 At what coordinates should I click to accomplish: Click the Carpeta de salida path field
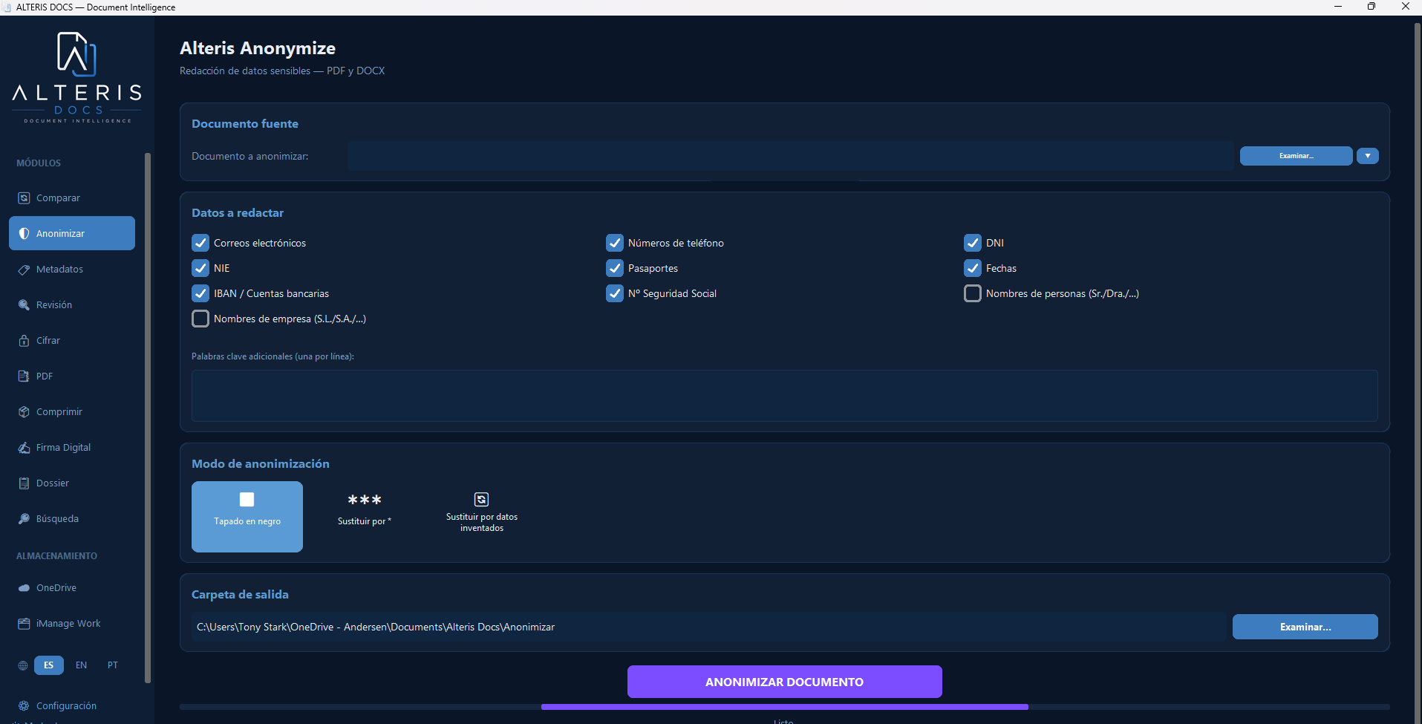(708, 627)
